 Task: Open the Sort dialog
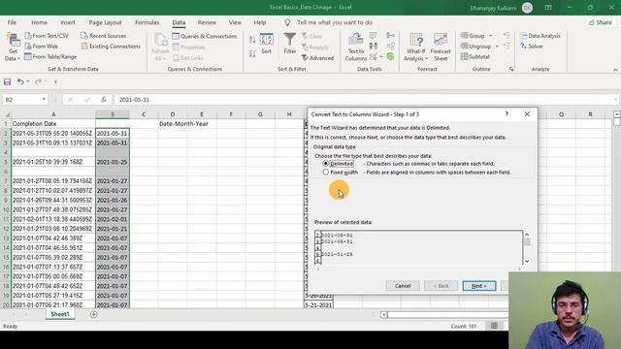click(267, 44)
